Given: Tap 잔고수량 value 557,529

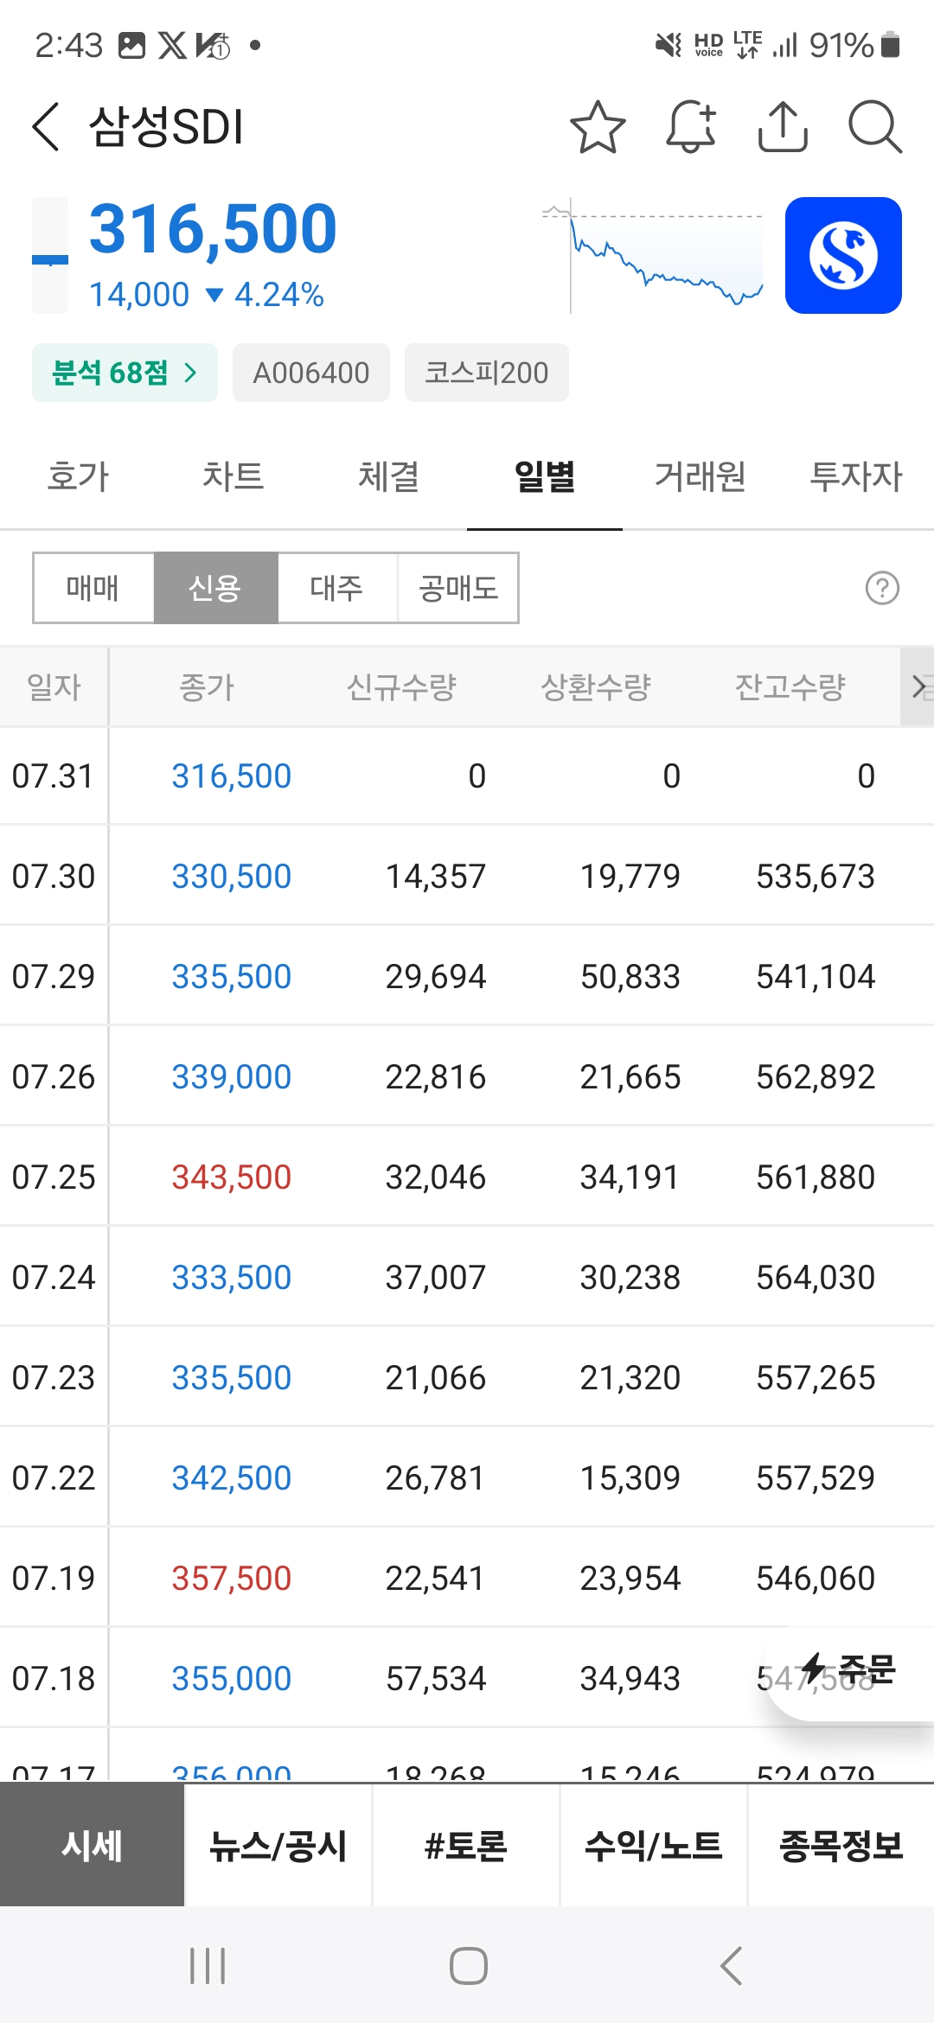Looking at the screenshot, I should pyautogui.click(x=816, y=1477).
